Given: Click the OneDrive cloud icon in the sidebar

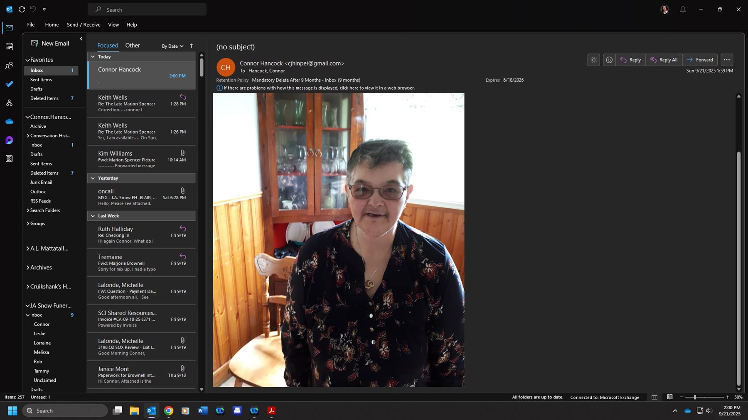Looking at the screenshot, I should (9, 122).
